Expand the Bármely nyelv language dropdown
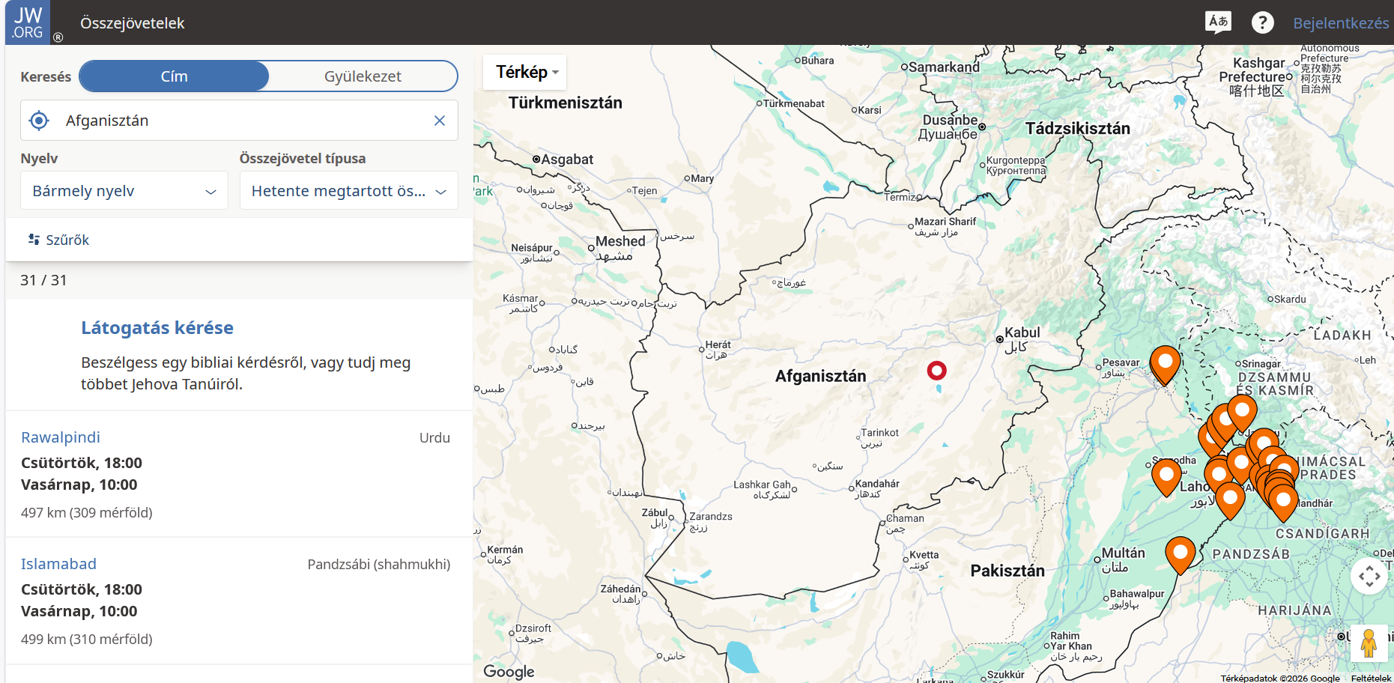This screenshot has width=1394, height=683. (124, 191)
